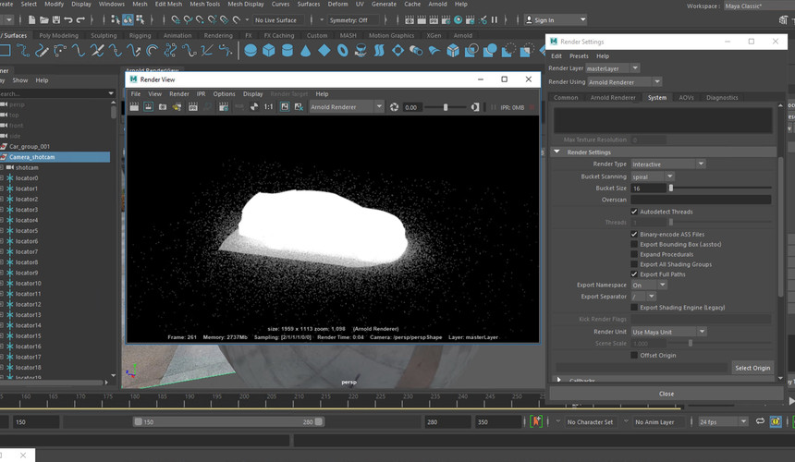This screenshot has width=795, height=462.
Task: Open the Render Type dropdown
Action: click(667, 164)
